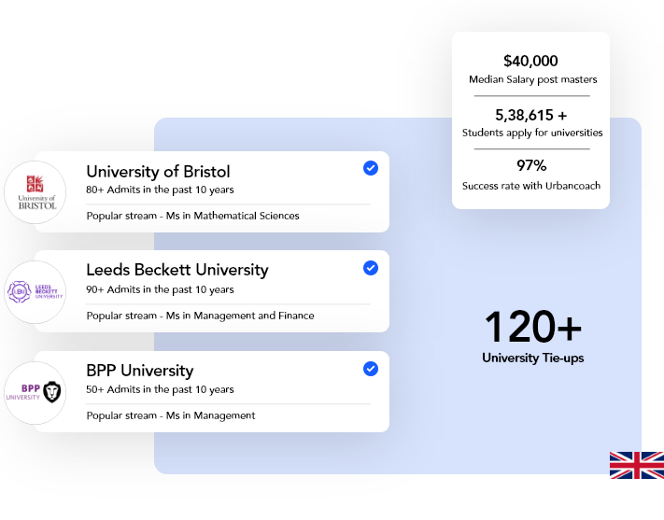Click 'Success rate with Urbancoach' label
Viewport: 664px width, 520px height.
click(531, 186)
